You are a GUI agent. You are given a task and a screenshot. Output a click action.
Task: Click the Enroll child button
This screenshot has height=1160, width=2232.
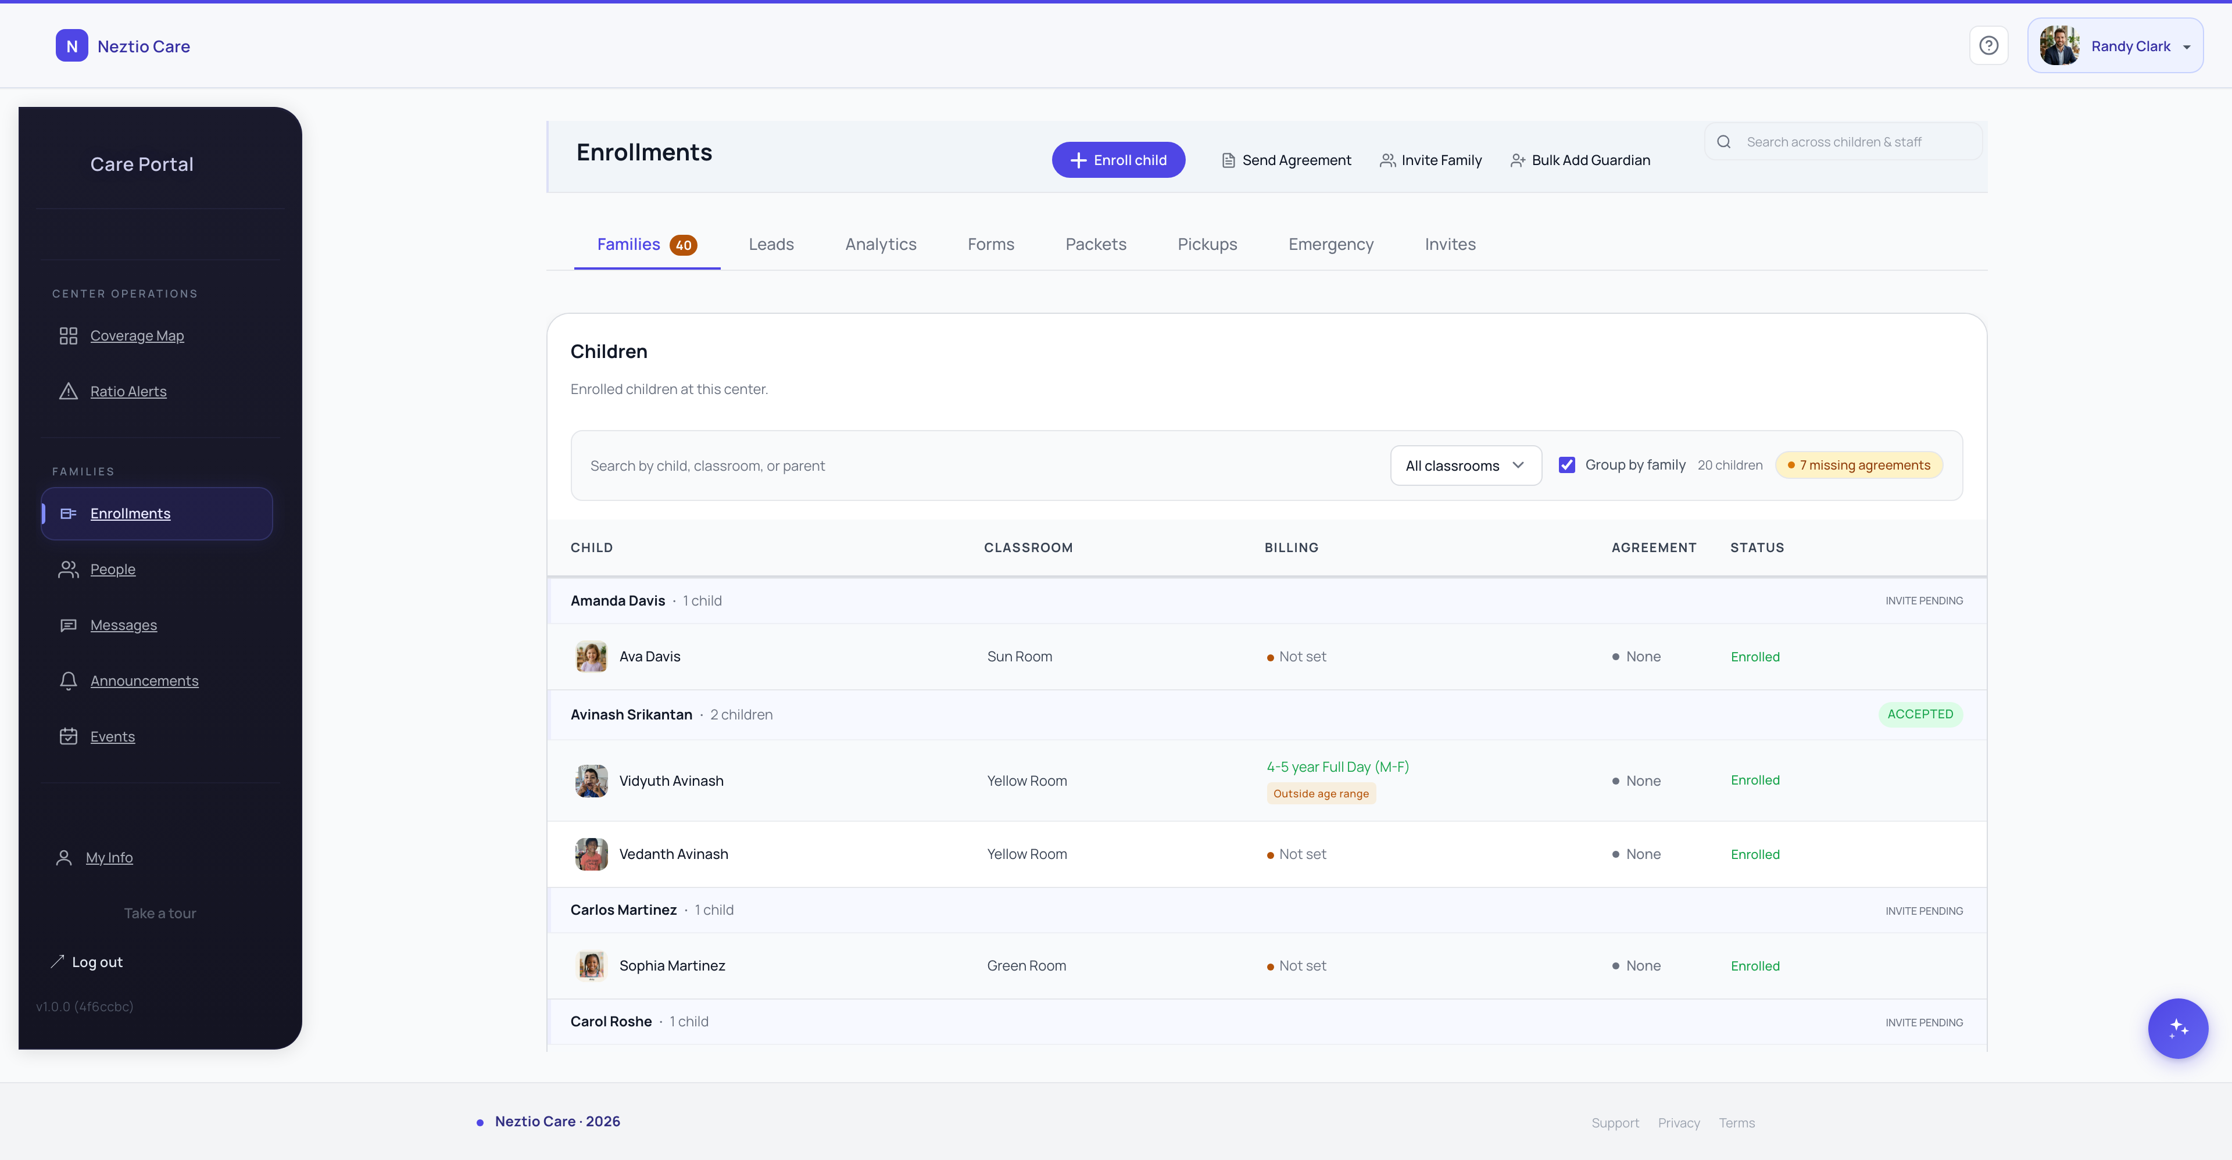(1118, 159)
